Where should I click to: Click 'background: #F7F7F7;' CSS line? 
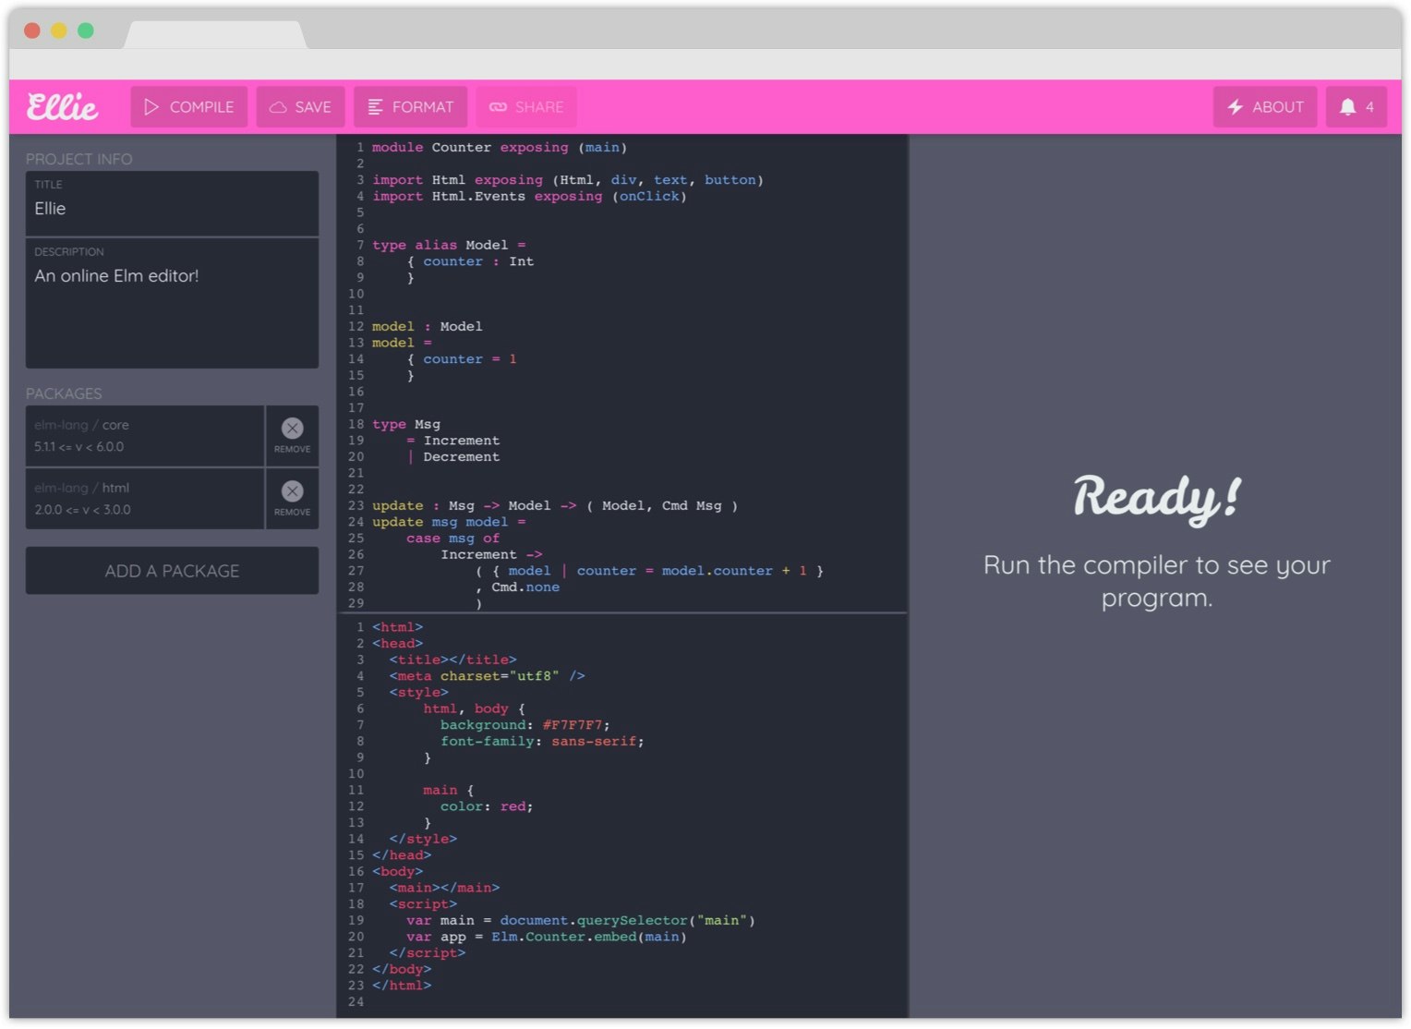point(525,725)
